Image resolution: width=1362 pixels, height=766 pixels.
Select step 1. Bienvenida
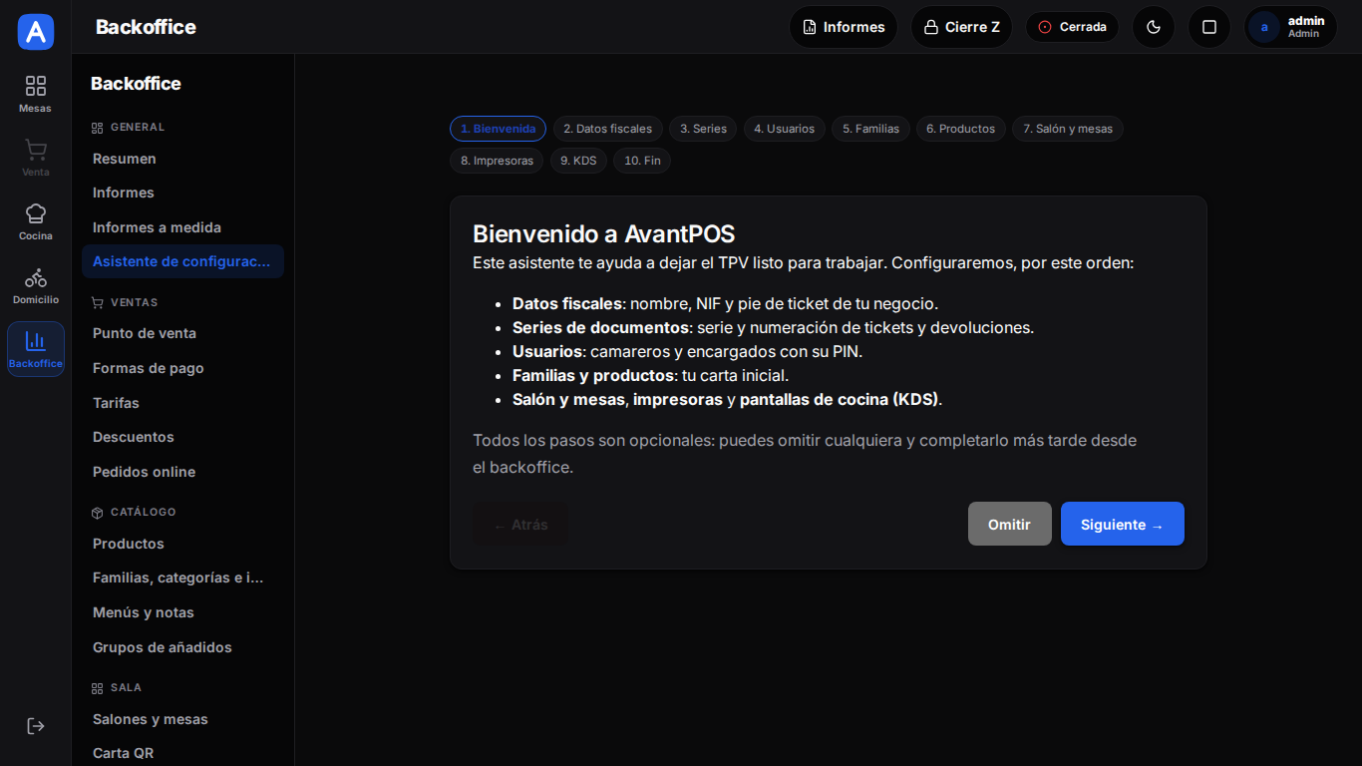(x=498, y=129)
